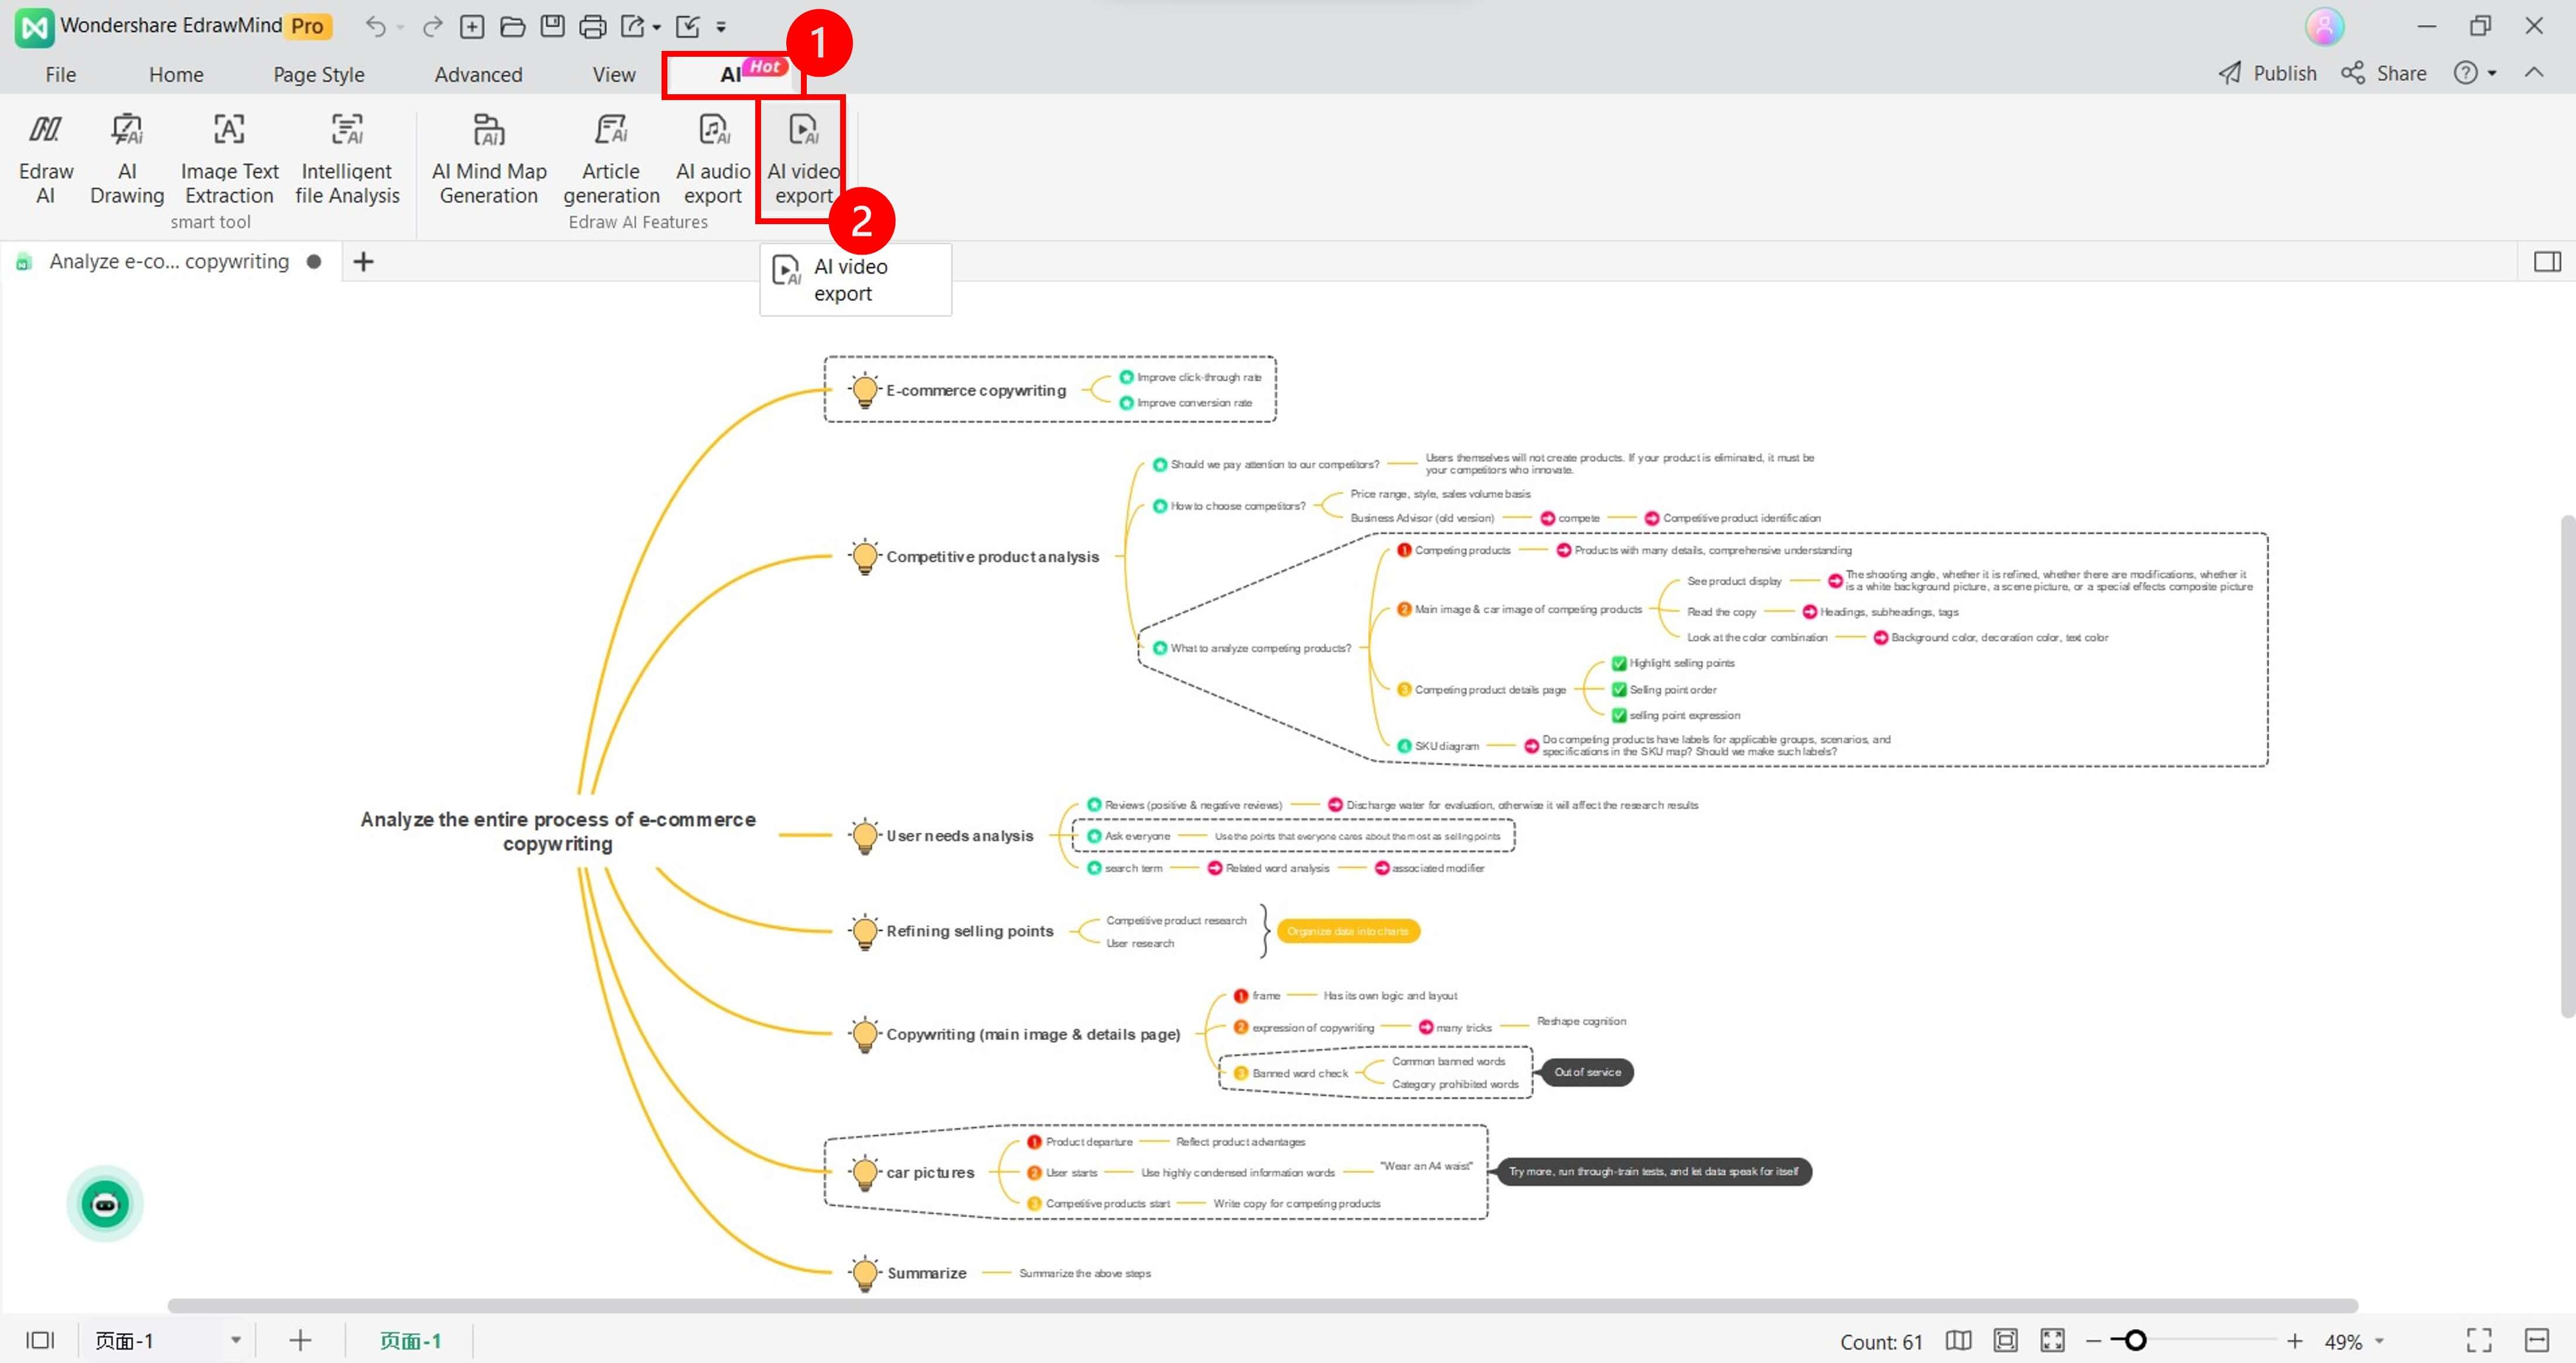The image size is (2576, 1363).
Task: Click the AI Drawing icon
Action: click(x=127, y=130)
